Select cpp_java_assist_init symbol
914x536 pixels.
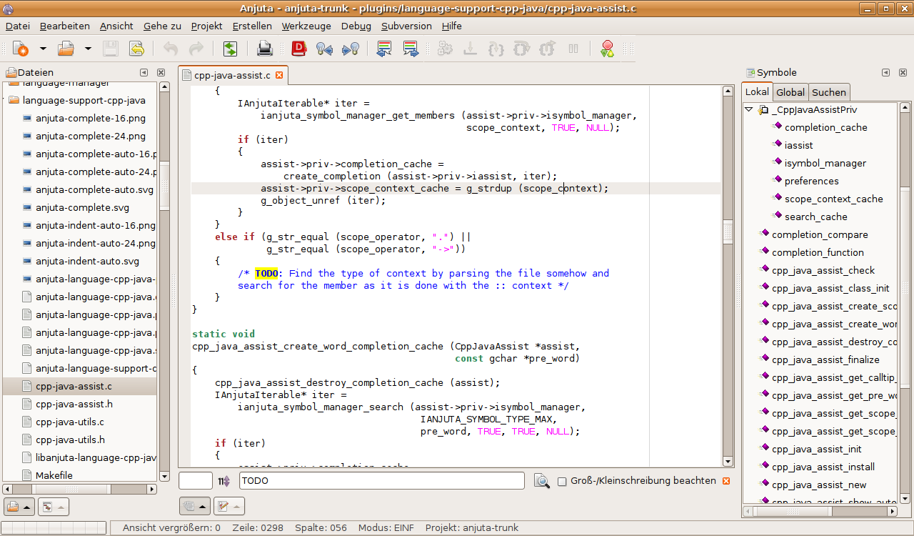[x=817, y=449]
